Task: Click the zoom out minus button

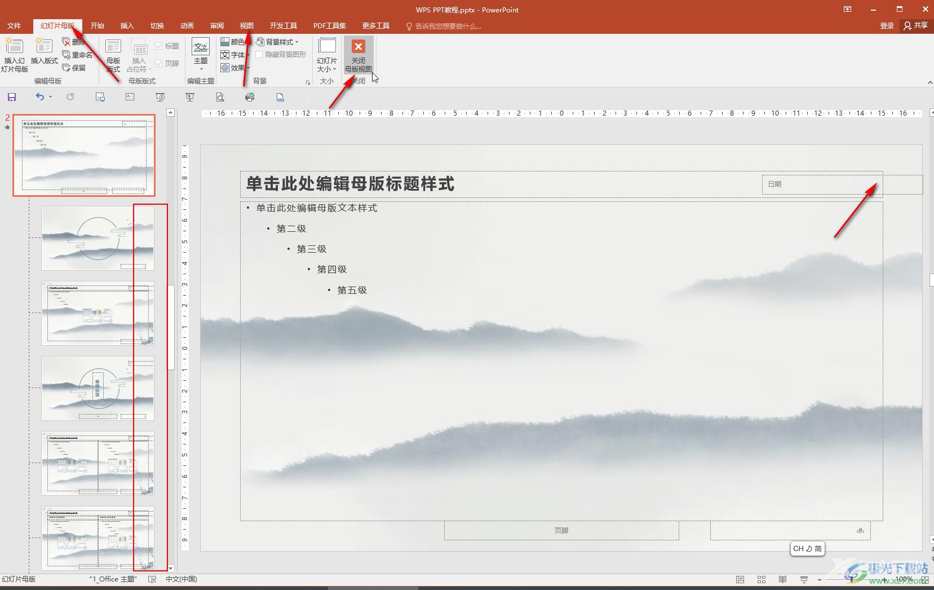Action: coord(820,579)
